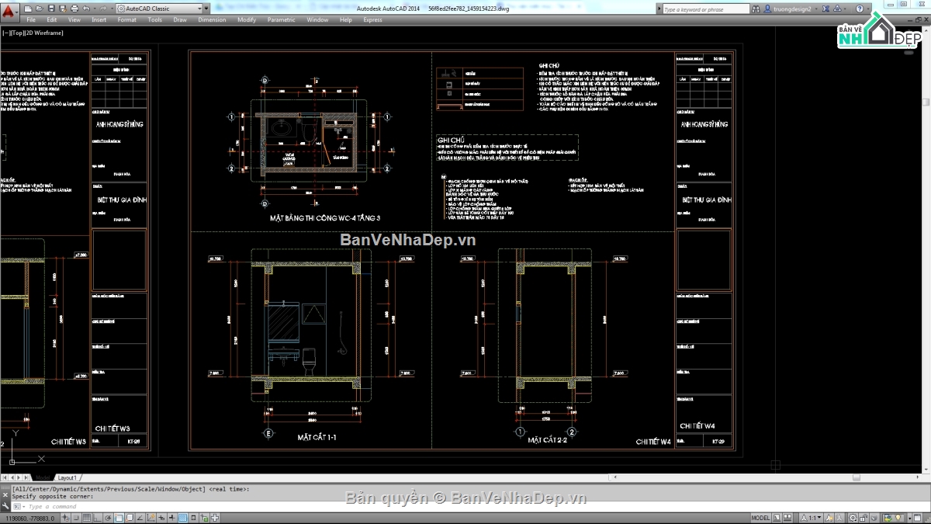Click the 2D Wireframe visual style label

click(46, 33)
